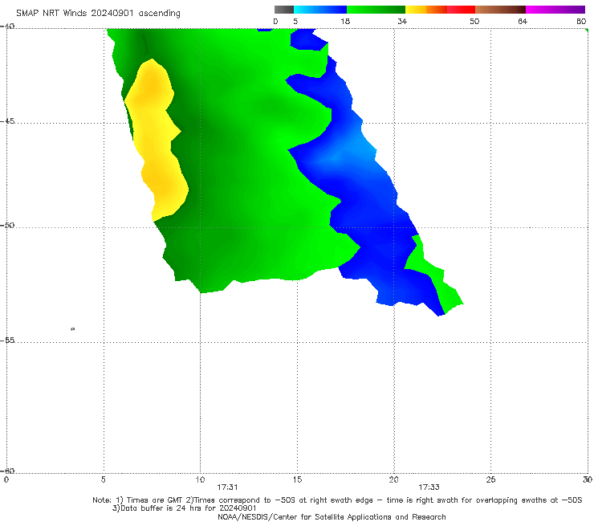Click the latitude axis label '-60'
Screen dimensions: 594x522
click(7, 471)
